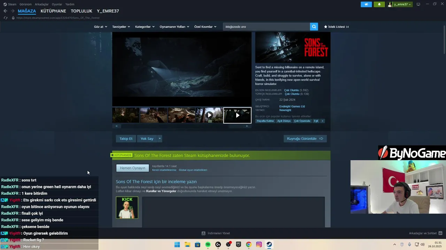Viewport: 446px width, 250px height.
Task: Switch to TOPLULUK tab
Action: (81, 11)
